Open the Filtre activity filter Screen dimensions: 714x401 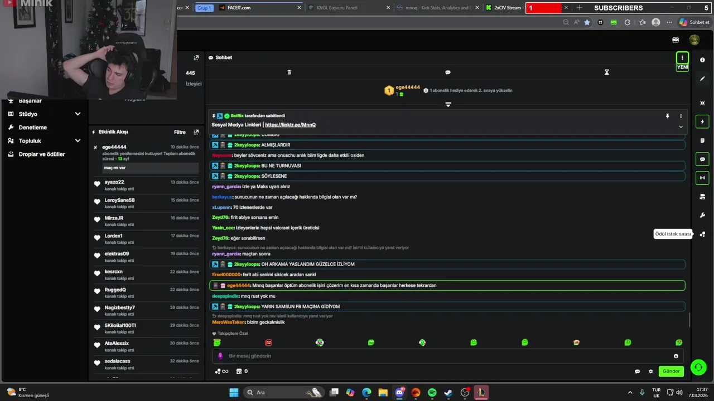(x=180, y=133)
